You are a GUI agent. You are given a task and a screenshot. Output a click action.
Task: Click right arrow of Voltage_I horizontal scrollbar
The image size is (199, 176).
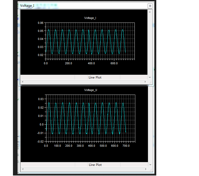(145, 82)
